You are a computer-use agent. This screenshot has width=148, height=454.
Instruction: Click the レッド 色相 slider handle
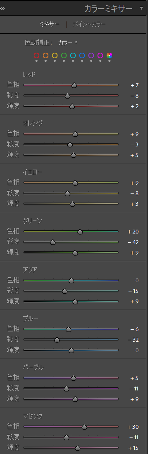click(x=74, y=85)
